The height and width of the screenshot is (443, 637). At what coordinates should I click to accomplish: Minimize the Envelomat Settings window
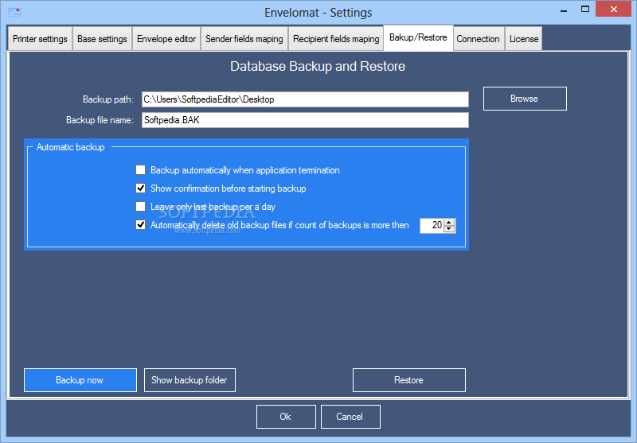[564, 10]
